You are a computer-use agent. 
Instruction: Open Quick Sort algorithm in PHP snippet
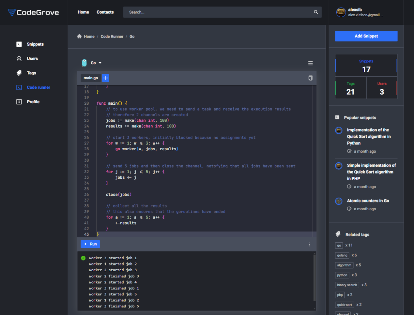point(371,172)
